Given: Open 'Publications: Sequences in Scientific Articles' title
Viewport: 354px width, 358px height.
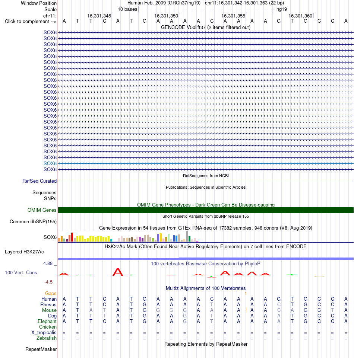Looking at the screenshot, I should pyautogui.click(x=206, y=187).
